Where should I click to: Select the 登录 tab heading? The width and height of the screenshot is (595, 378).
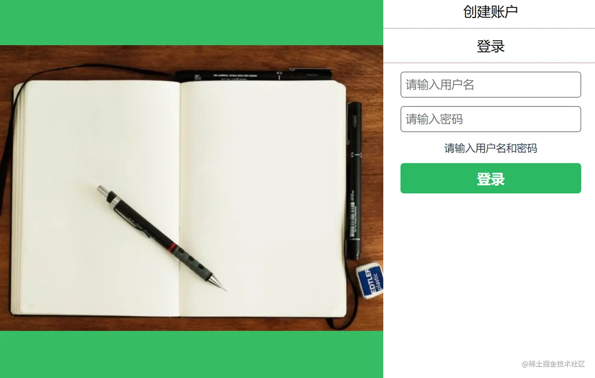(x=490, y=46)
